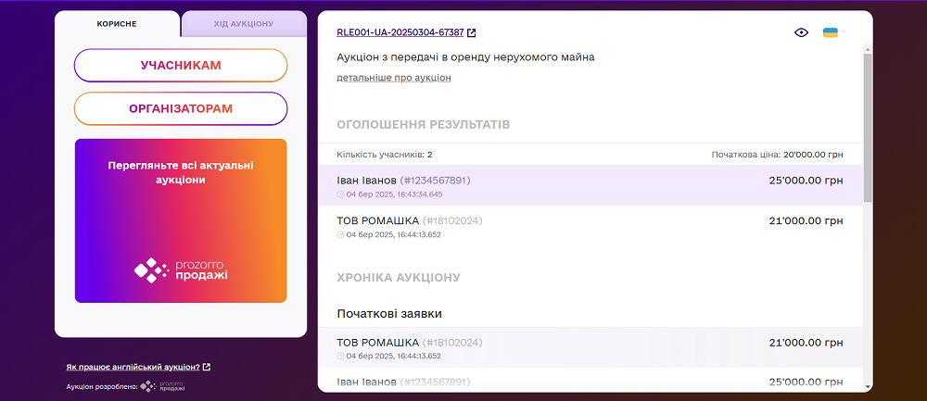
Task: Select Іван Іванов 25'000.00 грн result row
Action: click(590, 185)
